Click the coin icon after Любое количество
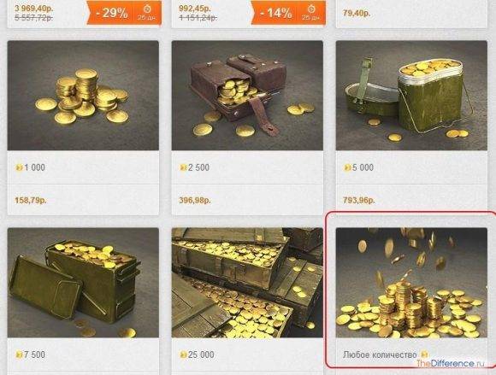The image size is (496, 375). tap(424, 354)
